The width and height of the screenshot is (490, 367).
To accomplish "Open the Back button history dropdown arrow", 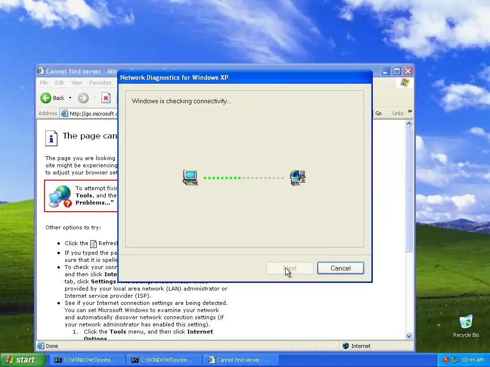I will [70, 98].
